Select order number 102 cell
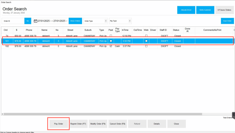The height and width of the screenshot is (133, 235). (x=7, y=46)
